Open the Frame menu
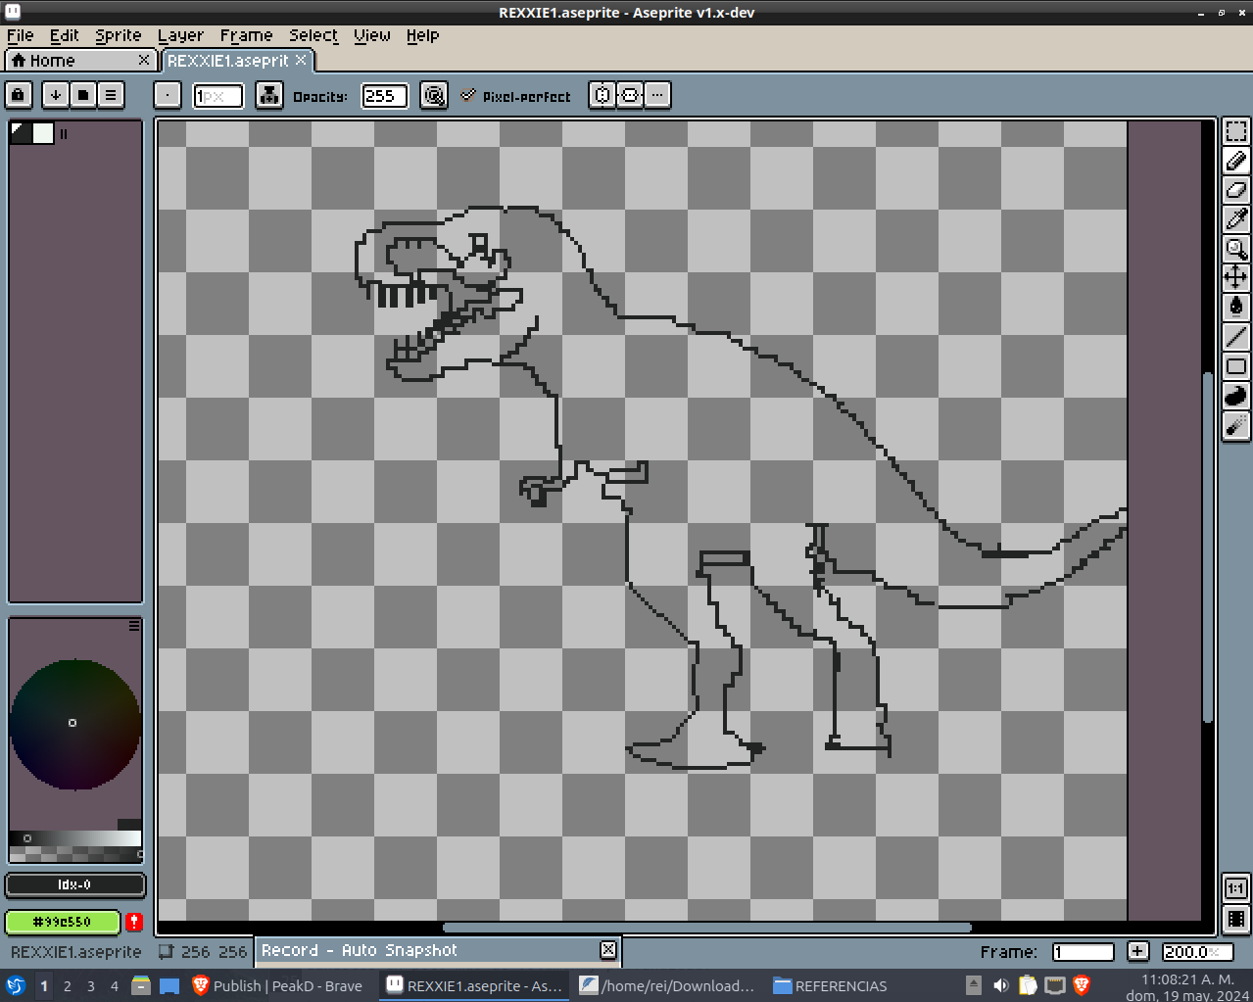The image size is (1253, 1002). [x=246, y=35]
